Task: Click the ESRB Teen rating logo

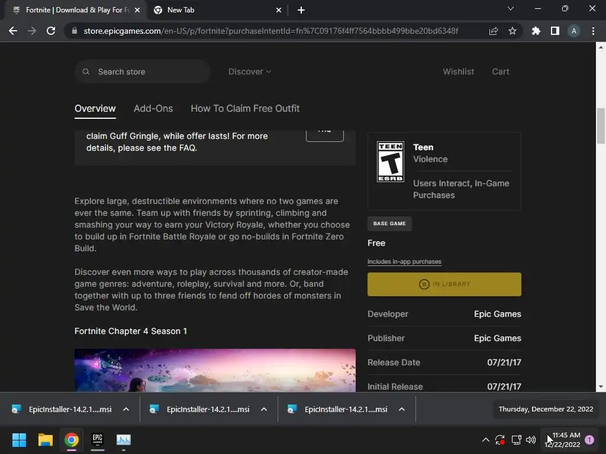Action: click(391, 161)
